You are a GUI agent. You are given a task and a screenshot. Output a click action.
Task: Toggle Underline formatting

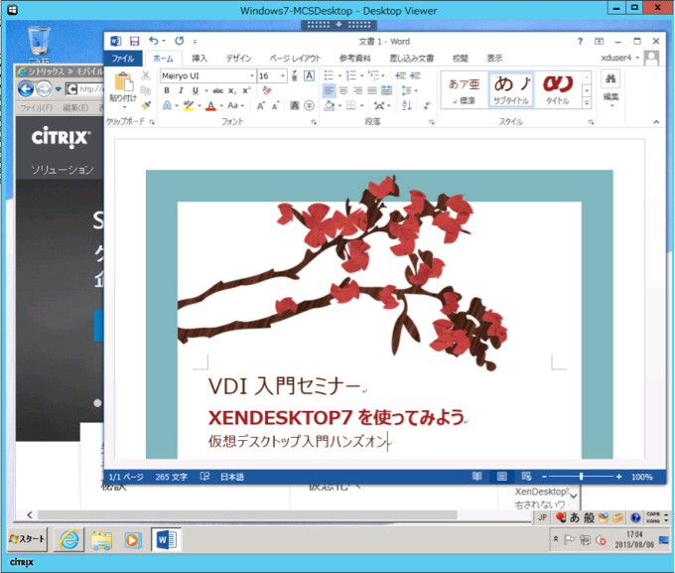(195, 90)
